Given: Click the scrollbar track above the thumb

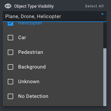Looking at the screenshot, I should pos(105,35).
